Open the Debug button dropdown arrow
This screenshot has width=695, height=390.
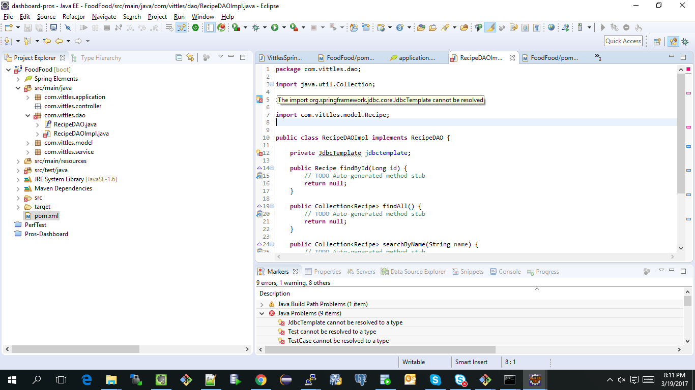(265, 27)
